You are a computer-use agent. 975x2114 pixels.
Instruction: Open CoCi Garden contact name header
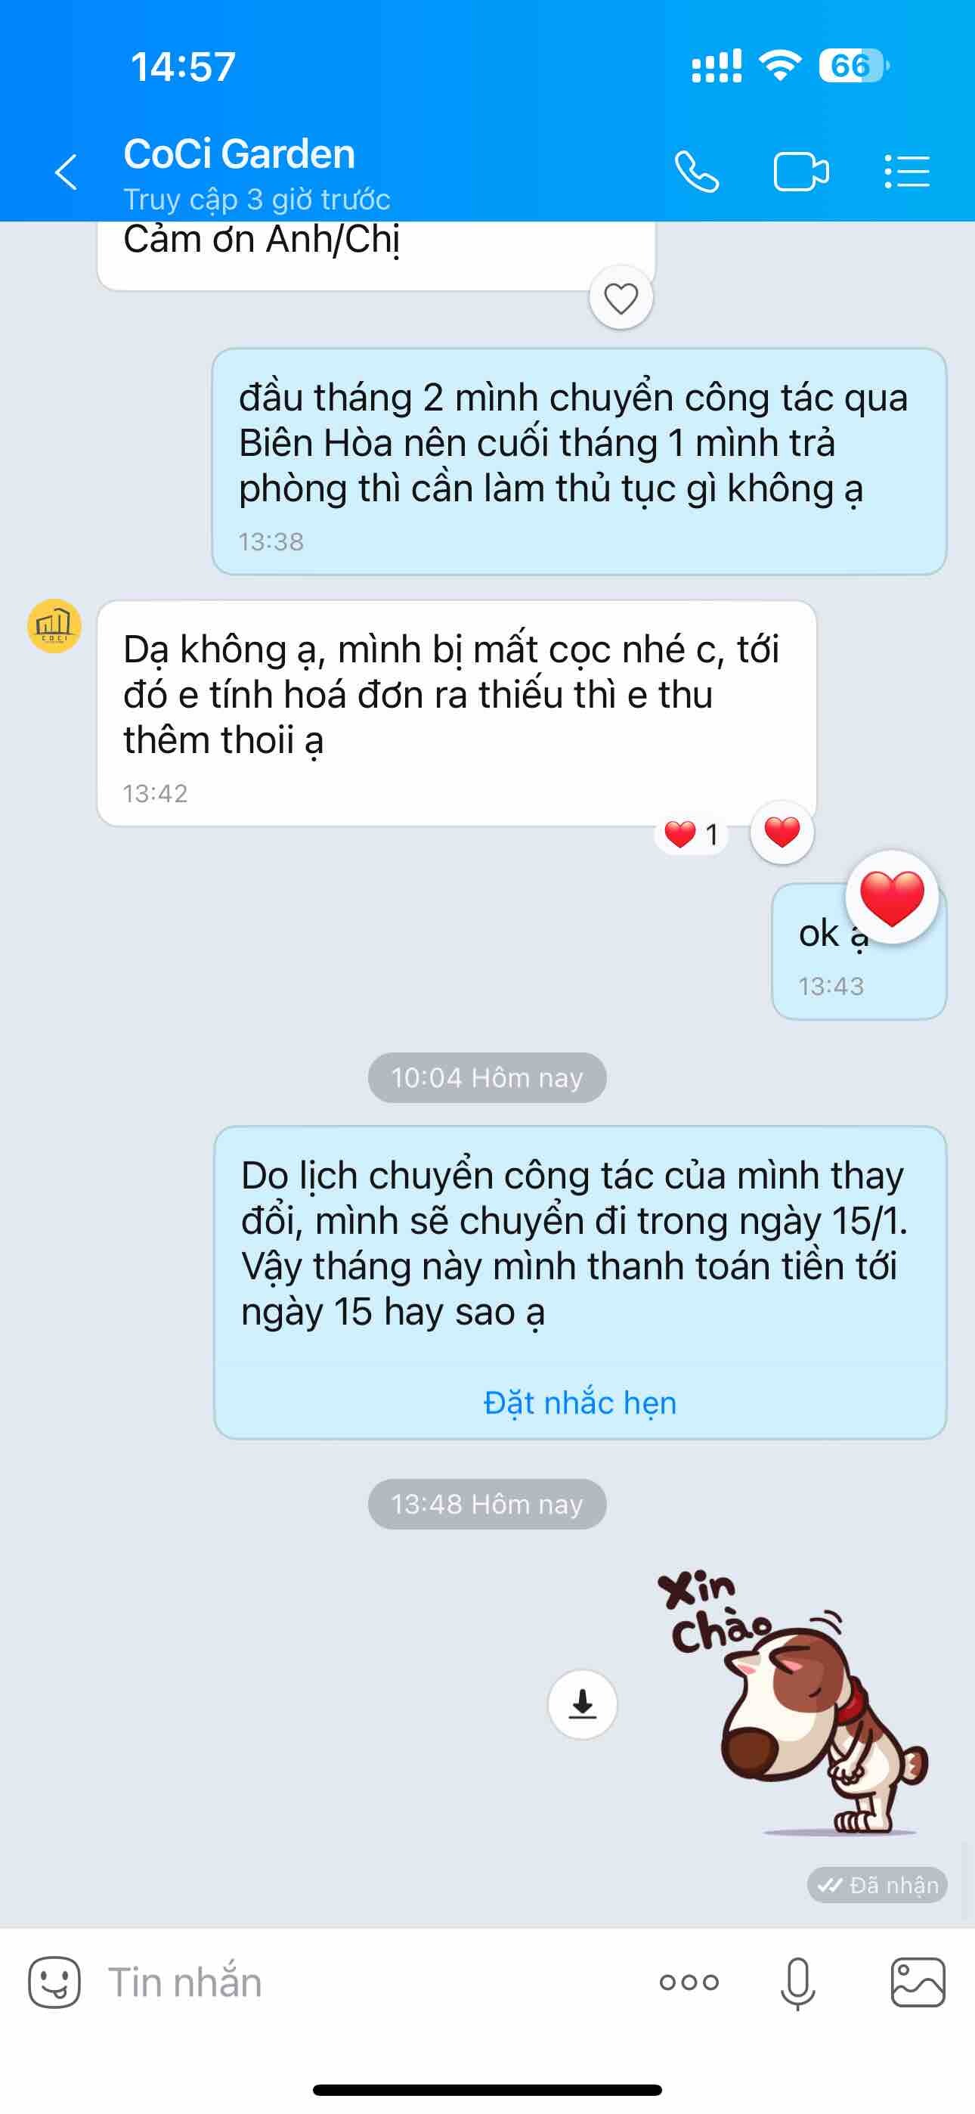pos(240,153)
